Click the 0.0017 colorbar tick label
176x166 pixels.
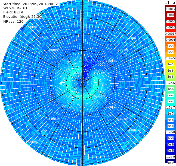click(x=171, y=9)
